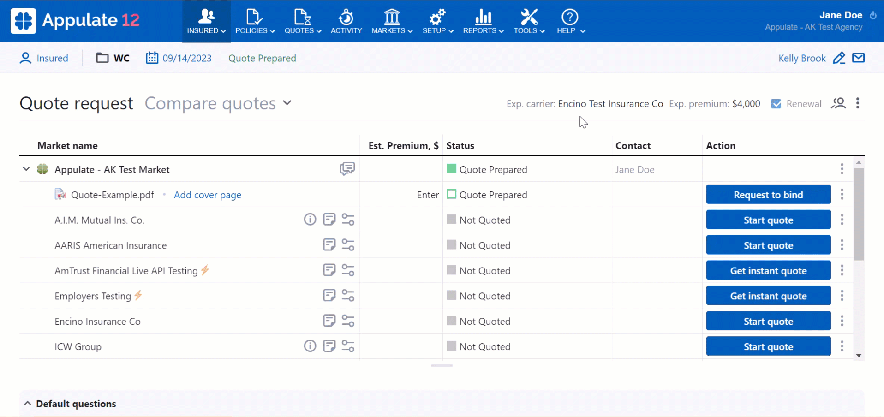This screenshot has width=884, height=417.
Task: Open the quote request more options menu
Action: click(x=858, y=103)
